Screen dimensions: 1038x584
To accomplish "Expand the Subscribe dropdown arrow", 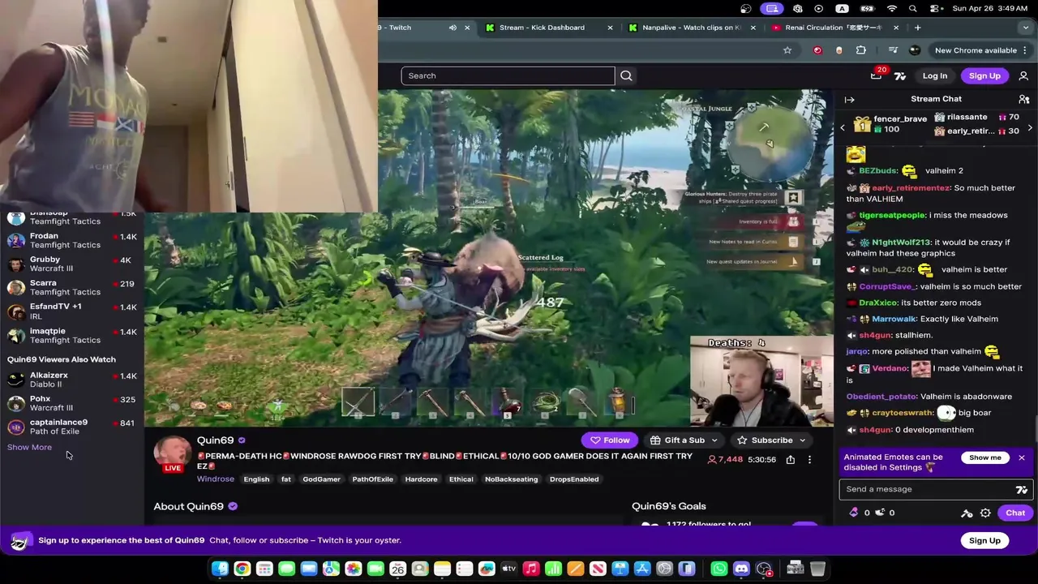I will (x=803, y=440).
